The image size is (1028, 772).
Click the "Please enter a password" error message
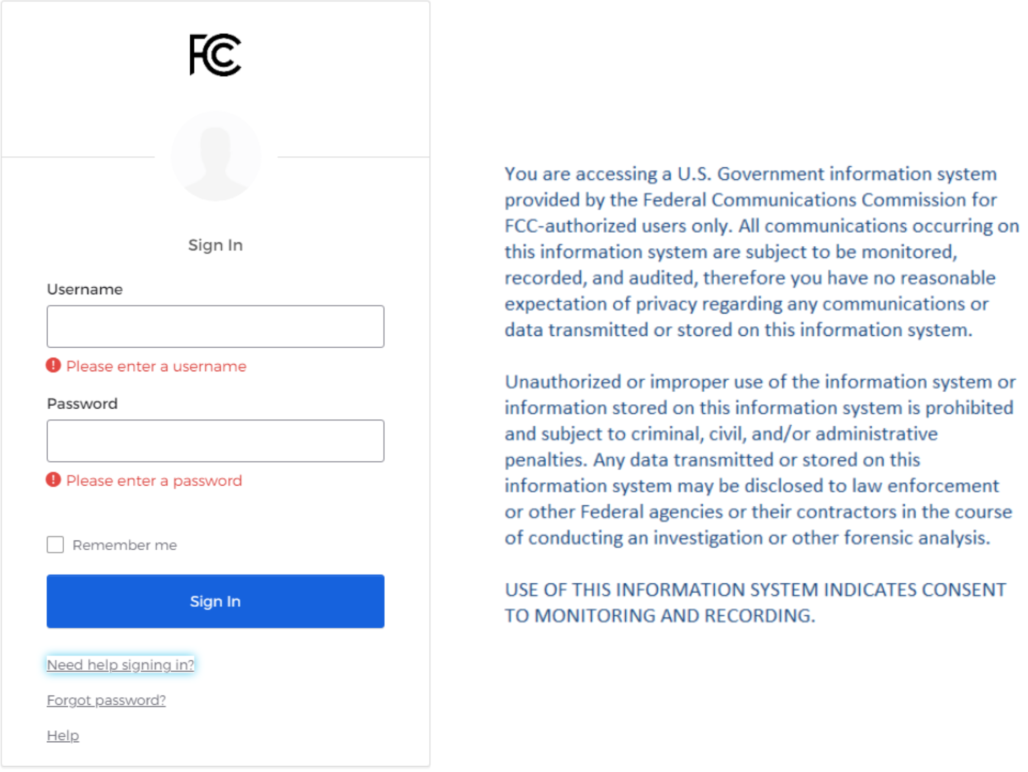(154, 481)
